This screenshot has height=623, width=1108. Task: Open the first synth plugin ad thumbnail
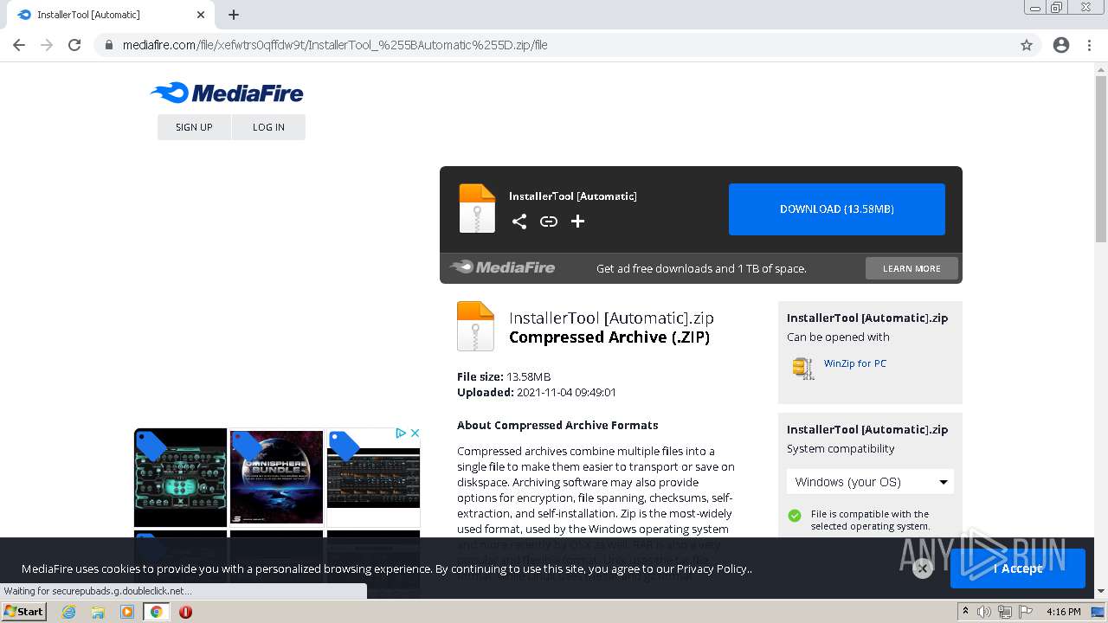click(x=181, y=477)
